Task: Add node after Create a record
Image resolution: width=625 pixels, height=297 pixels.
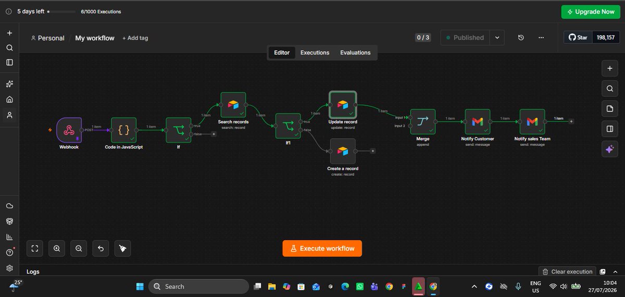Action: pyautogui.click(x=373, y=151)
